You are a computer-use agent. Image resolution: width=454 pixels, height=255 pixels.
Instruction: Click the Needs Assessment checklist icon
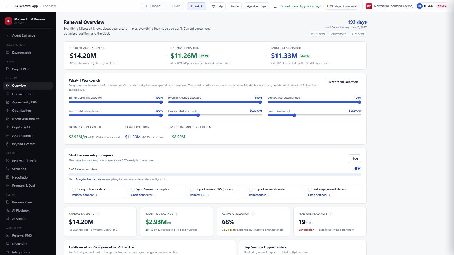pos(8,119)
